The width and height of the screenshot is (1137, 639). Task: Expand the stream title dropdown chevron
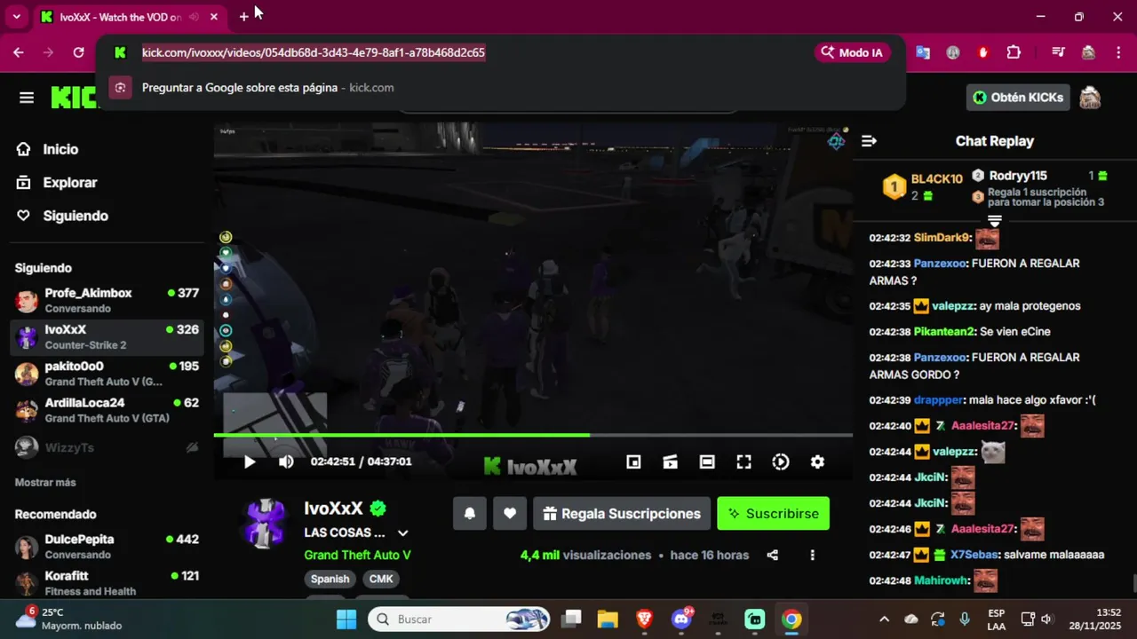click(402, 533)
